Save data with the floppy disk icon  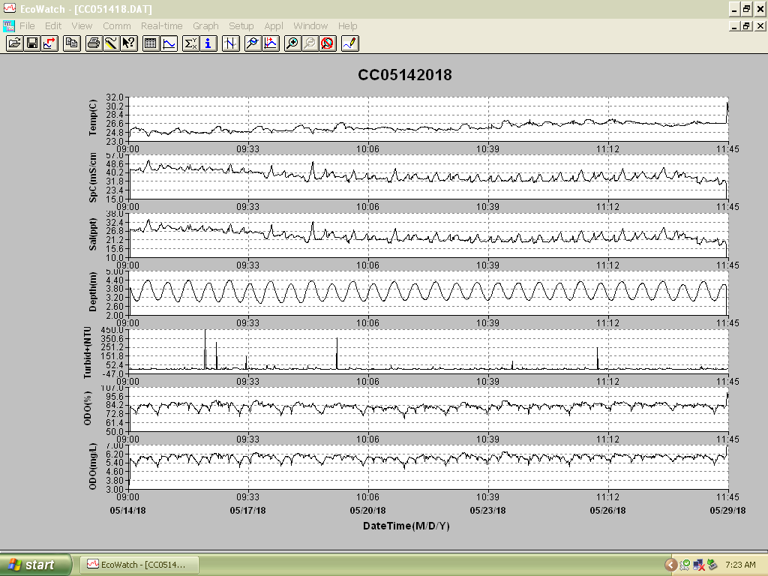[32, 43]
